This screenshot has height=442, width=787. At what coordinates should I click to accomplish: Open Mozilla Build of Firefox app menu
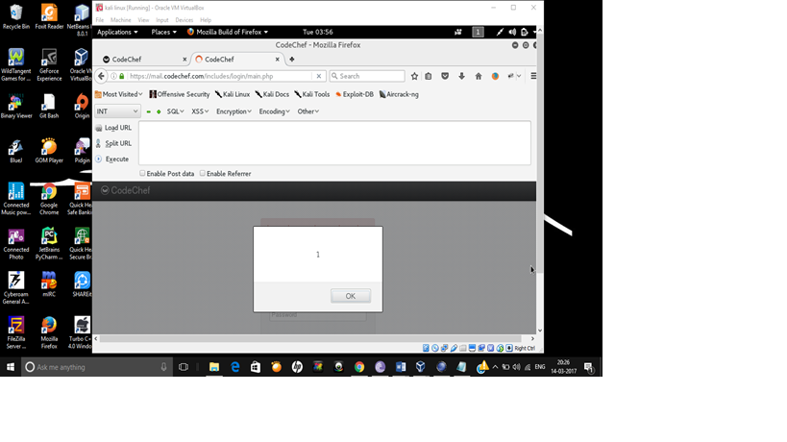[228, 32]
